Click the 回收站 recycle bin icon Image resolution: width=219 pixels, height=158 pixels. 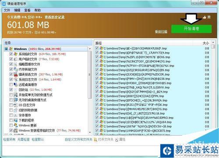[x=16, y=90]
